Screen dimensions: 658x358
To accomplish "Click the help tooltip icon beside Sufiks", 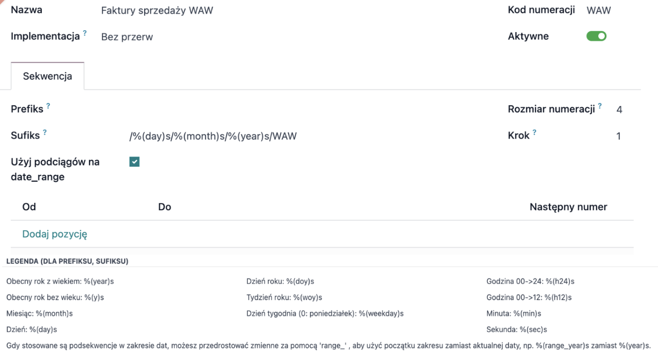I will tap(45, 133).
